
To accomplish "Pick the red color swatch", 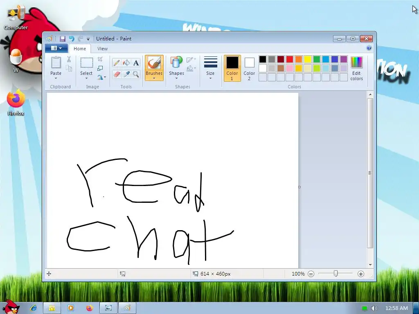I will coord(290,59).
